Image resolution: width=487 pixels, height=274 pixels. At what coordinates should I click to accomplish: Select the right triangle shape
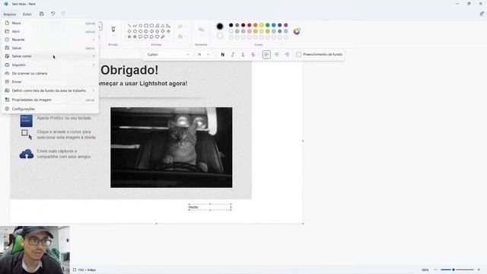pyautogui.click(x=168, y=26)
